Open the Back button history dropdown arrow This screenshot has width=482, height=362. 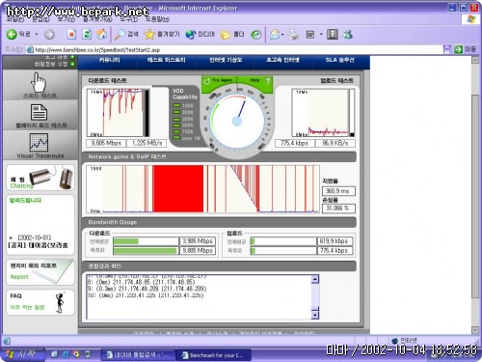tap(37, 34)
